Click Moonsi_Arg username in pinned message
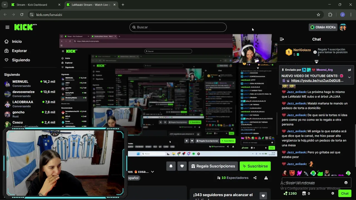This screenshot has width=356, height=200. pos(324,70)
